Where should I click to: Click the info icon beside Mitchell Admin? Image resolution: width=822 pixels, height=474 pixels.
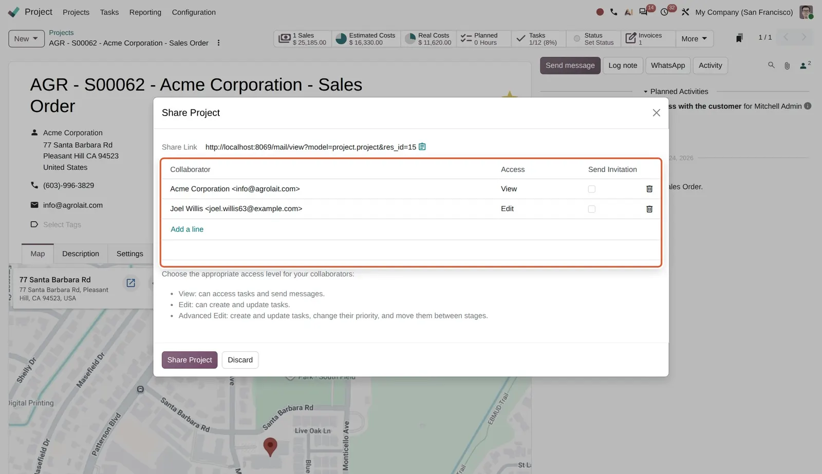pyautogui.click(x=808, y=106)
